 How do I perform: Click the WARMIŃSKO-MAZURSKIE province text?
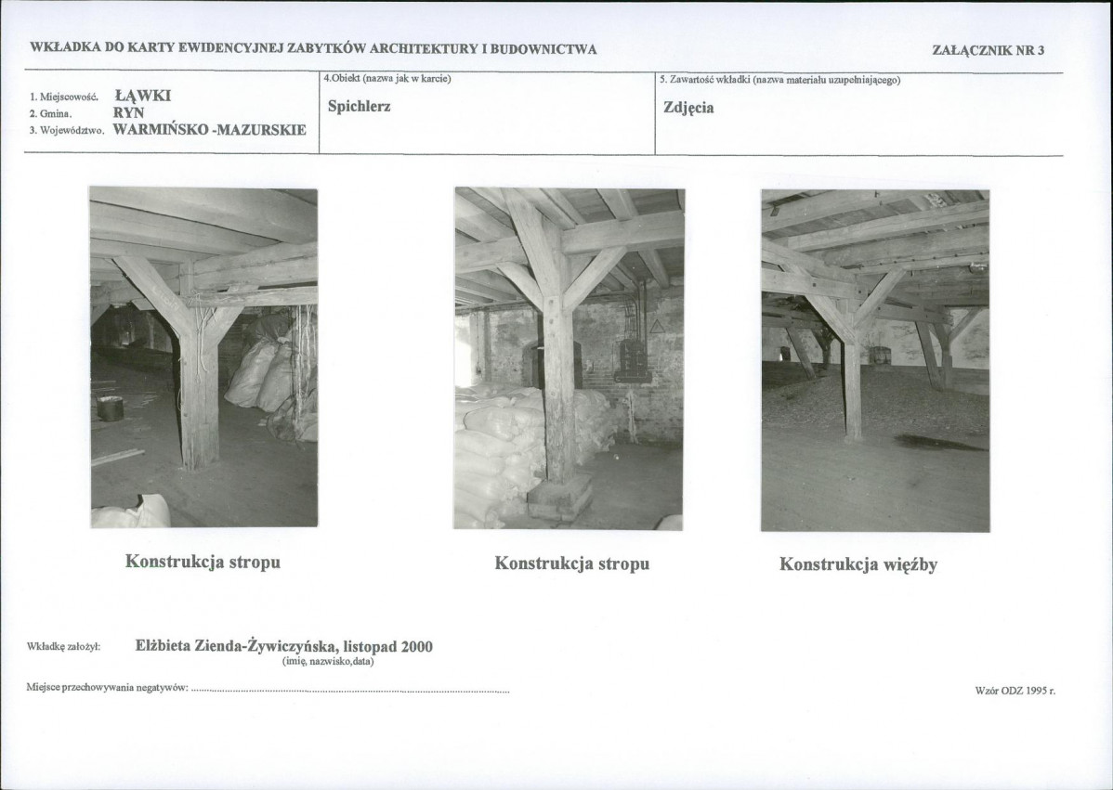pos(209,130)
